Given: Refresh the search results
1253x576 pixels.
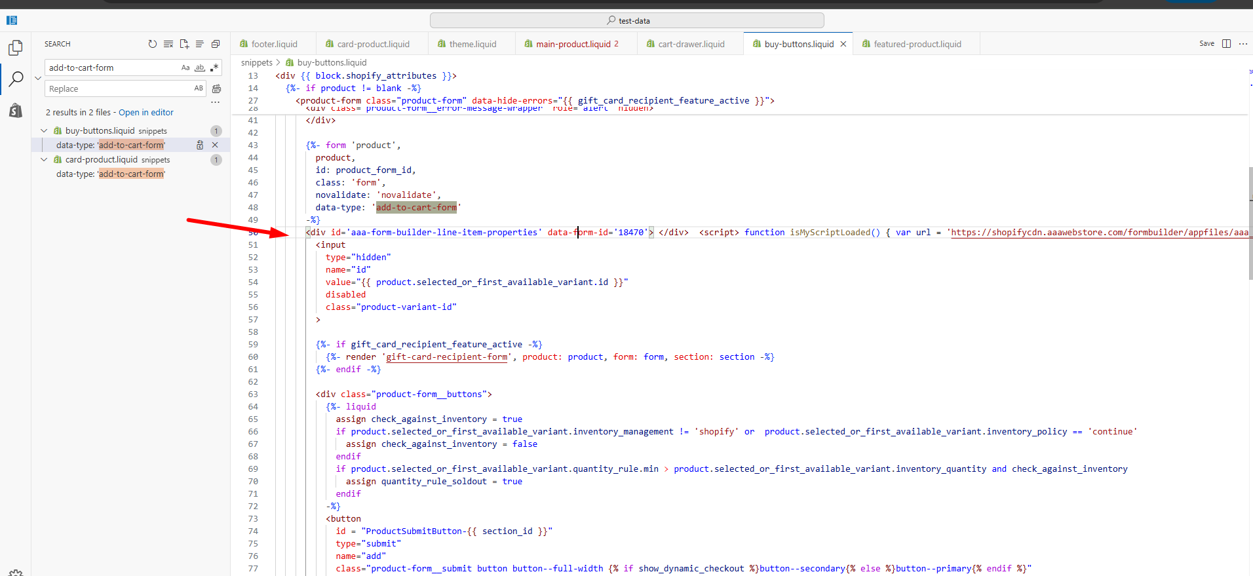Looking at the screenshot, I should (153, 44).
